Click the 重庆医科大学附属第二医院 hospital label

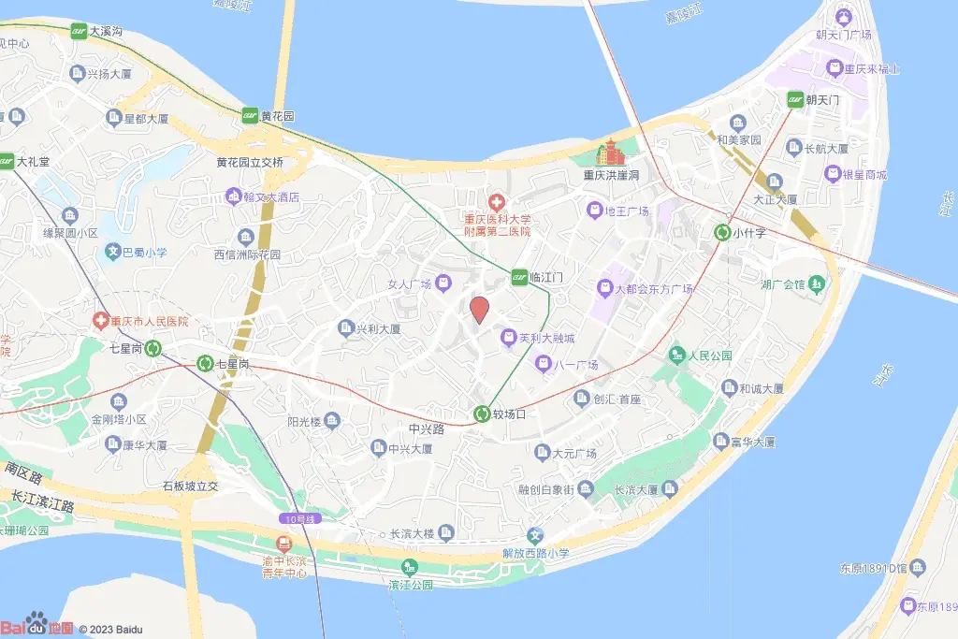[498, 225]
